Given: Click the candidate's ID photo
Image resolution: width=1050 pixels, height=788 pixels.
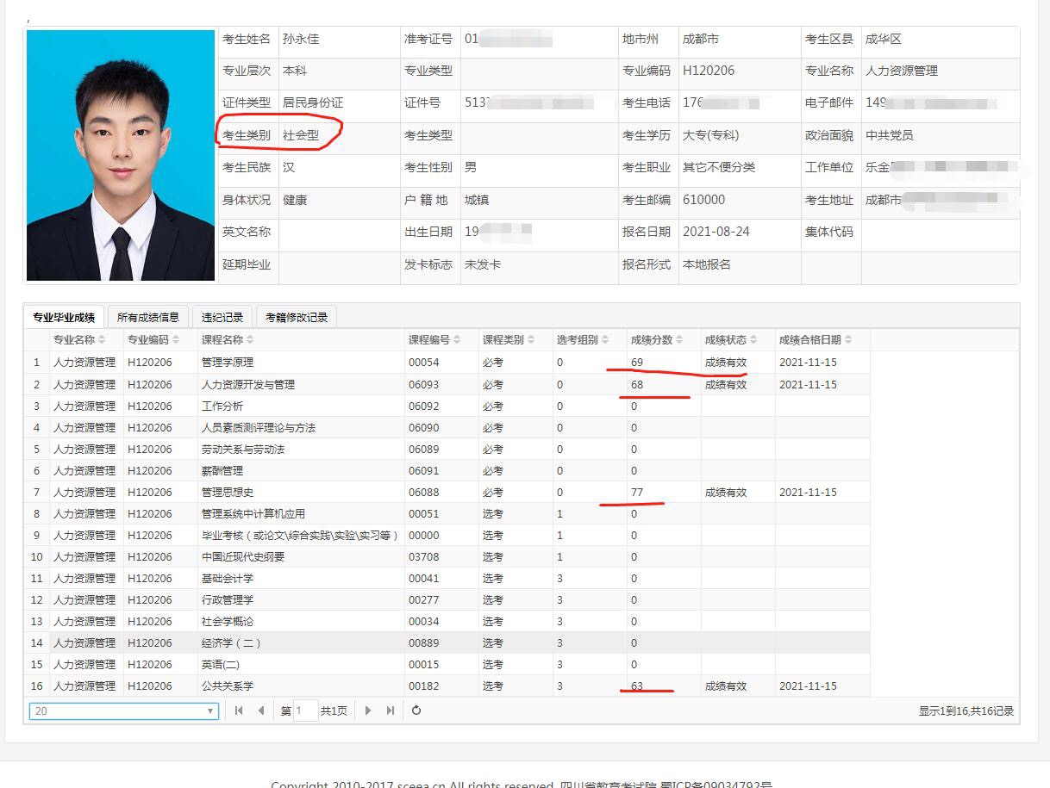Looking at the screenshot, I should coord(121,156).
